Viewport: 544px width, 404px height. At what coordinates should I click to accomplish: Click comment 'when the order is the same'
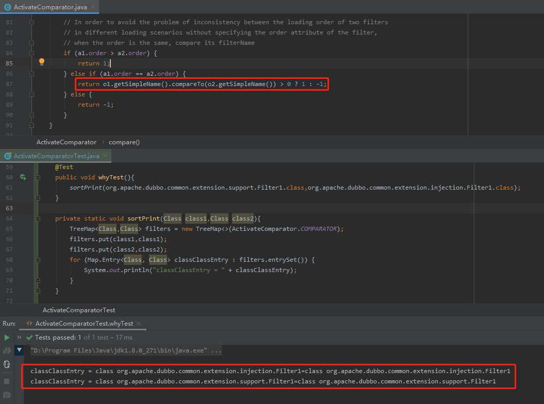point(159,43)
